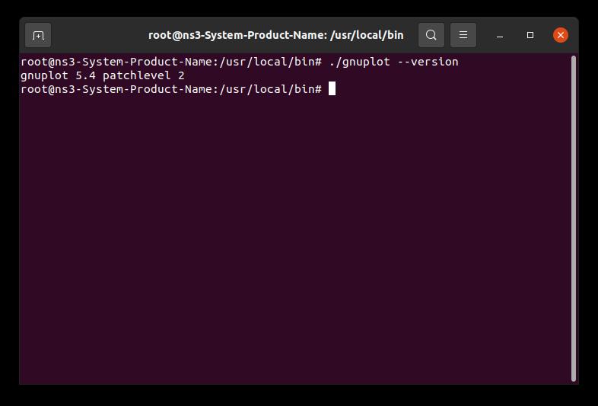The height and width of the screenshot is (406, 598).
Task: Click the 'gnuplot 5.4 patchlevel 2' output line
Action: 103,75
